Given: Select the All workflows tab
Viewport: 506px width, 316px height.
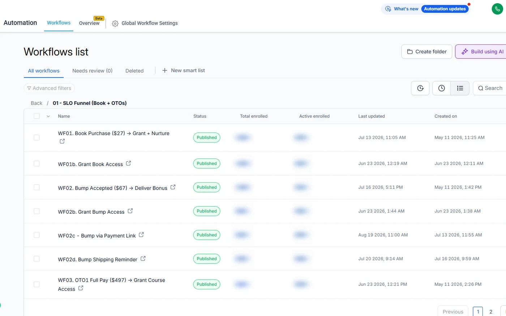Looking at the screenshot, I should tap(44, 71).
